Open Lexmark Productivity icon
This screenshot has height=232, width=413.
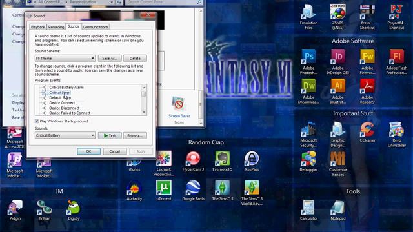tap(163, 164)
